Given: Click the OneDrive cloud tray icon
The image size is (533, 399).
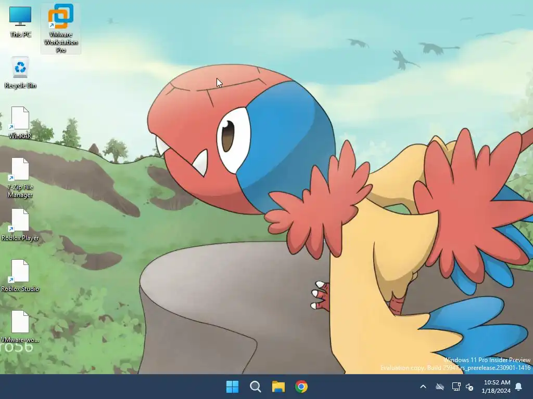Looking at the screenshot, I should [x=440, y=387].
